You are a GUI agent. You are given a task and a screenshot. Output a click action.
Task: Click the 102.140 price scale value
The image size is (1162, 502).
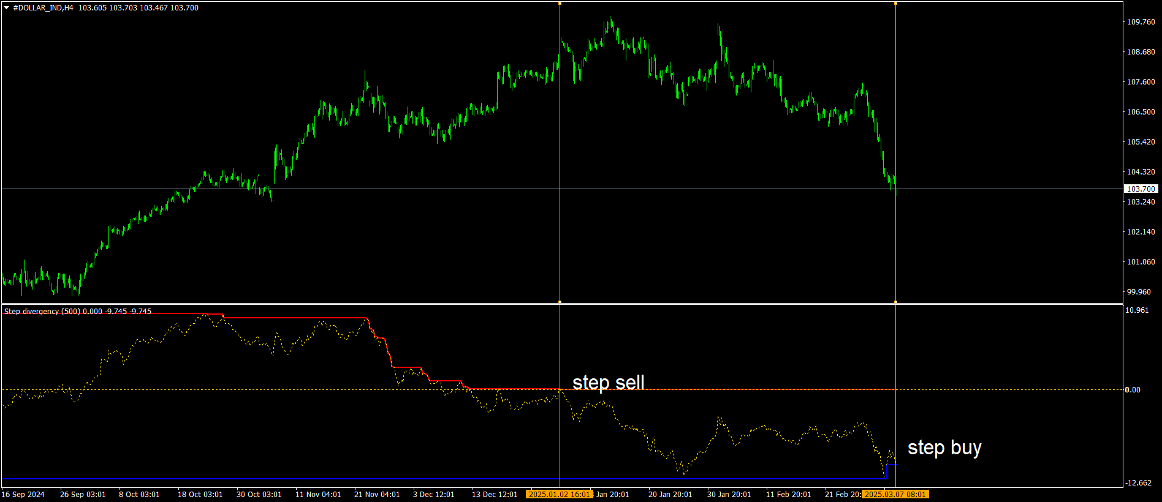click(x=1141, y=232)
